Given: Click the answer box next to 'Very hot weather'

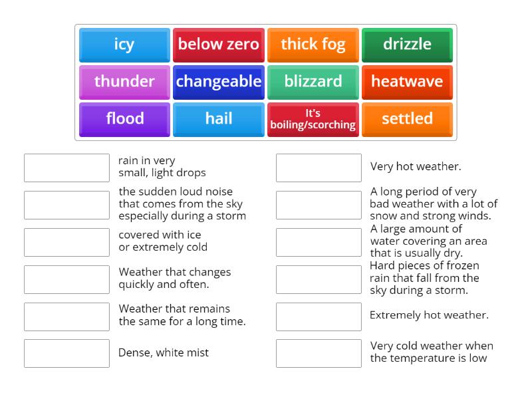Looking at the screenshot, I should point(318,167).
